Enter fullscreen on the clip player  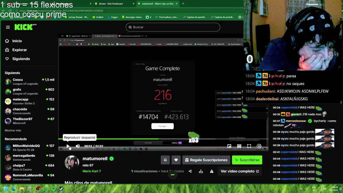pyautogui.click(x=249, y=146)
